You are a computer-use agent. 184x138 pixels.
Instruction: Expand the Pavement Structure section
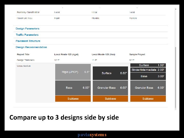click(28, 41)
